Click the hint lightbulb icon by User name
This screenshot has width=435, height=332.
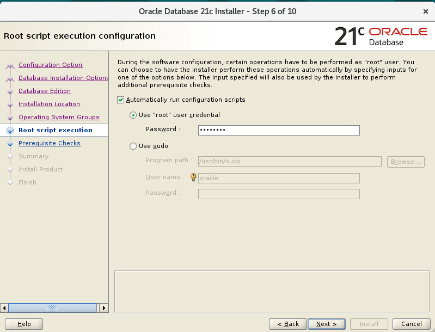(x=193, y=177)
